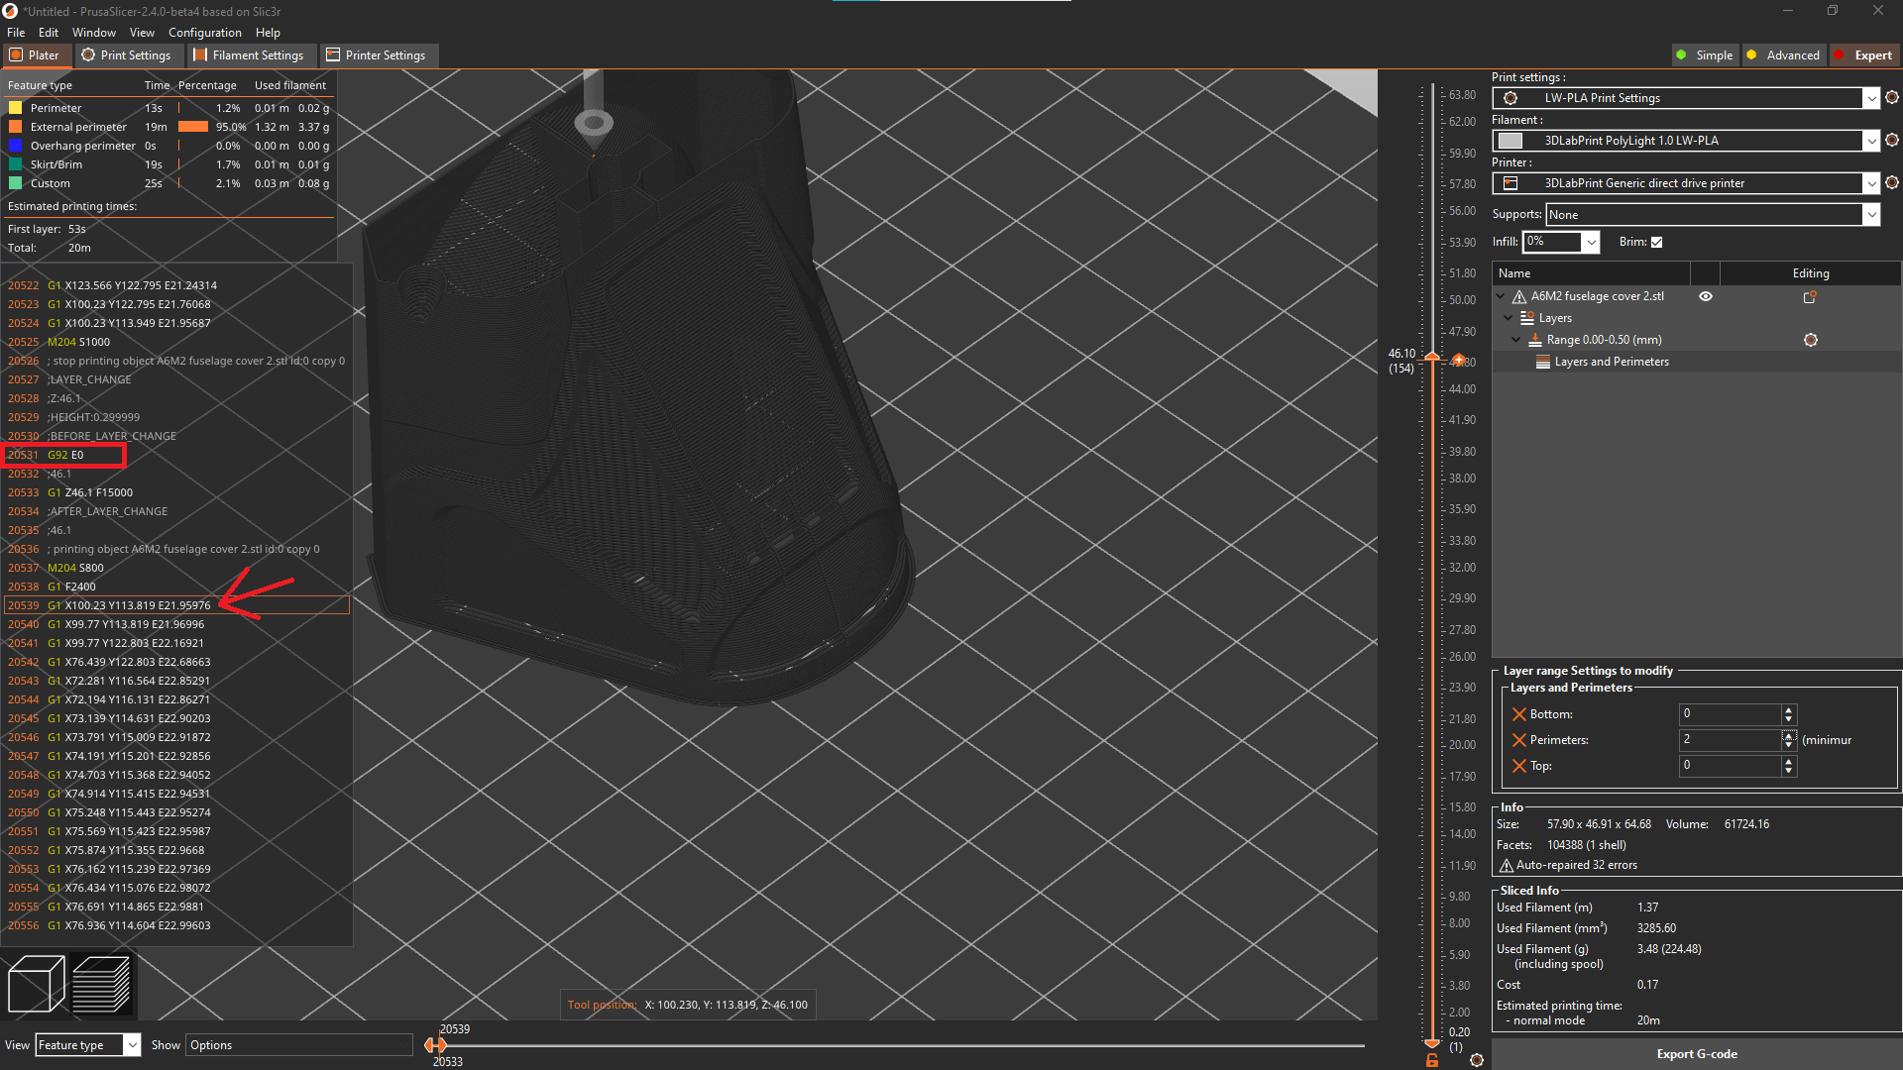Remove the Perimeters override via its red X icon

point(1521,739)
